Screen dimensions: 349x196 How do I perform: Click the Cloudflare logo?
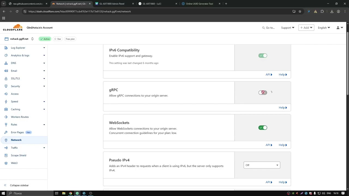point(13,27)
